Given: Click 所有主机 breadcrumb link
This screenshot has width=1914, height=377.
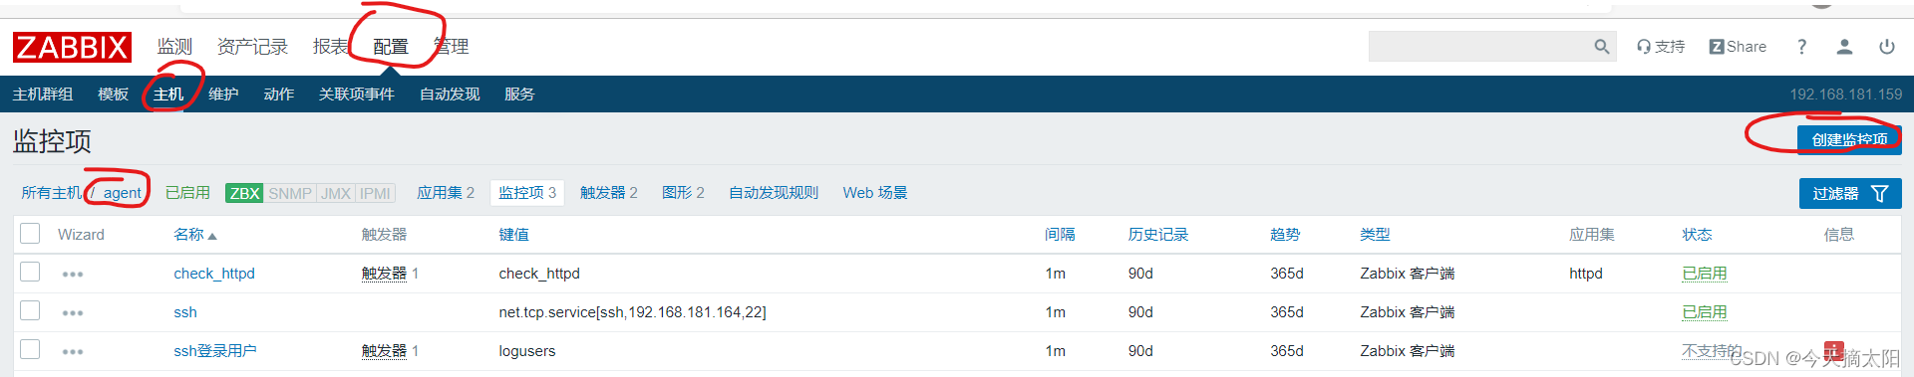Looking at the screenshot, I should [x=51, y=193].
